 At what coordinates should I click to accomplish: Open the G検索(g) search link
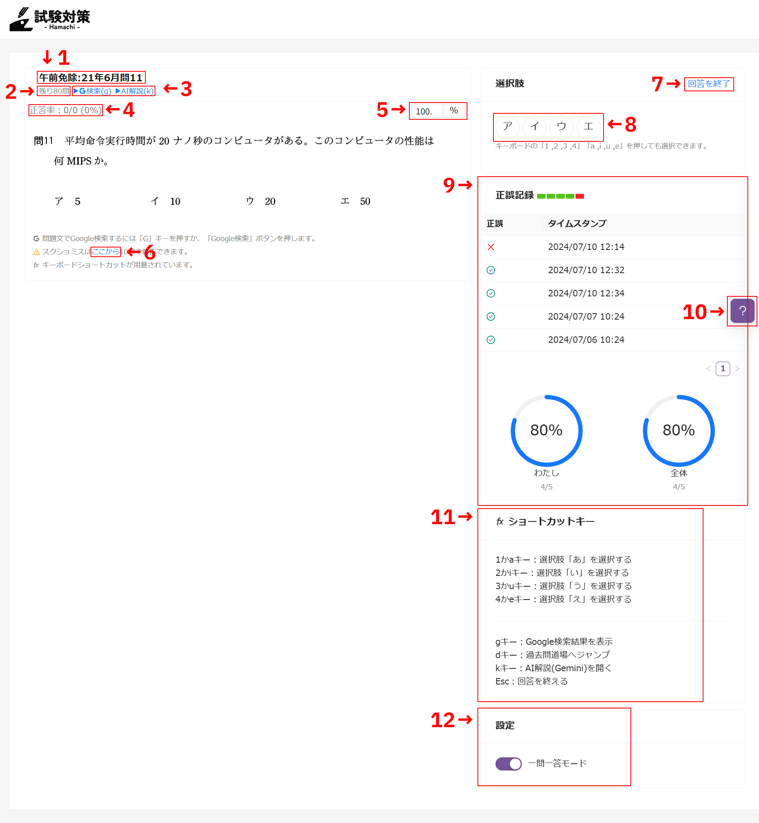93,91
